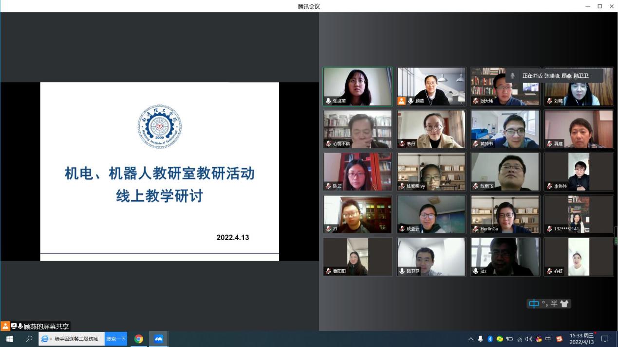Click 李伟伟's muted microphone icon
This screenshot has width=618, height=347.
coord(549,186)
